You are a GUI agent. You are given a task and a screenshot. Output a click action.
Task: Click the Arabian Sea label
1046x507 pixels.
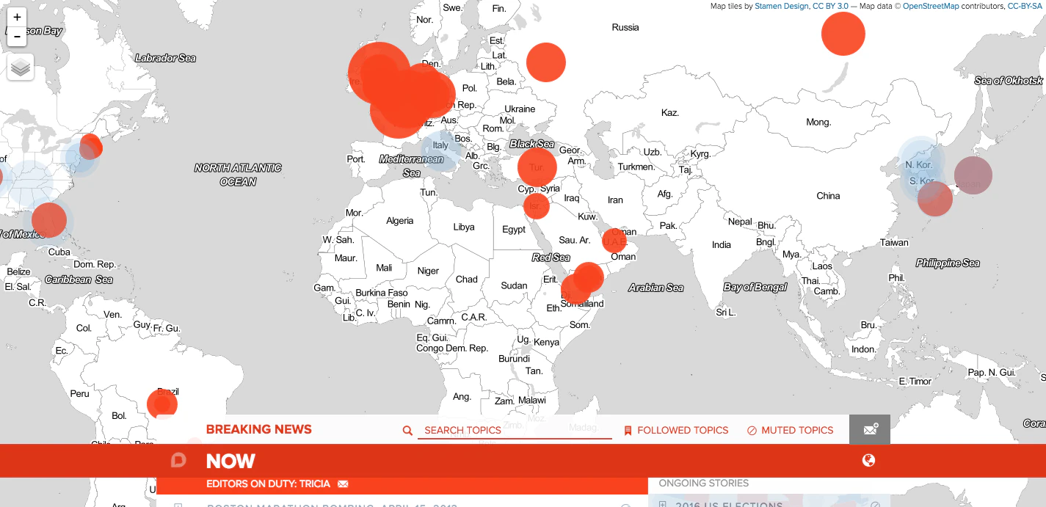[655, 288]
